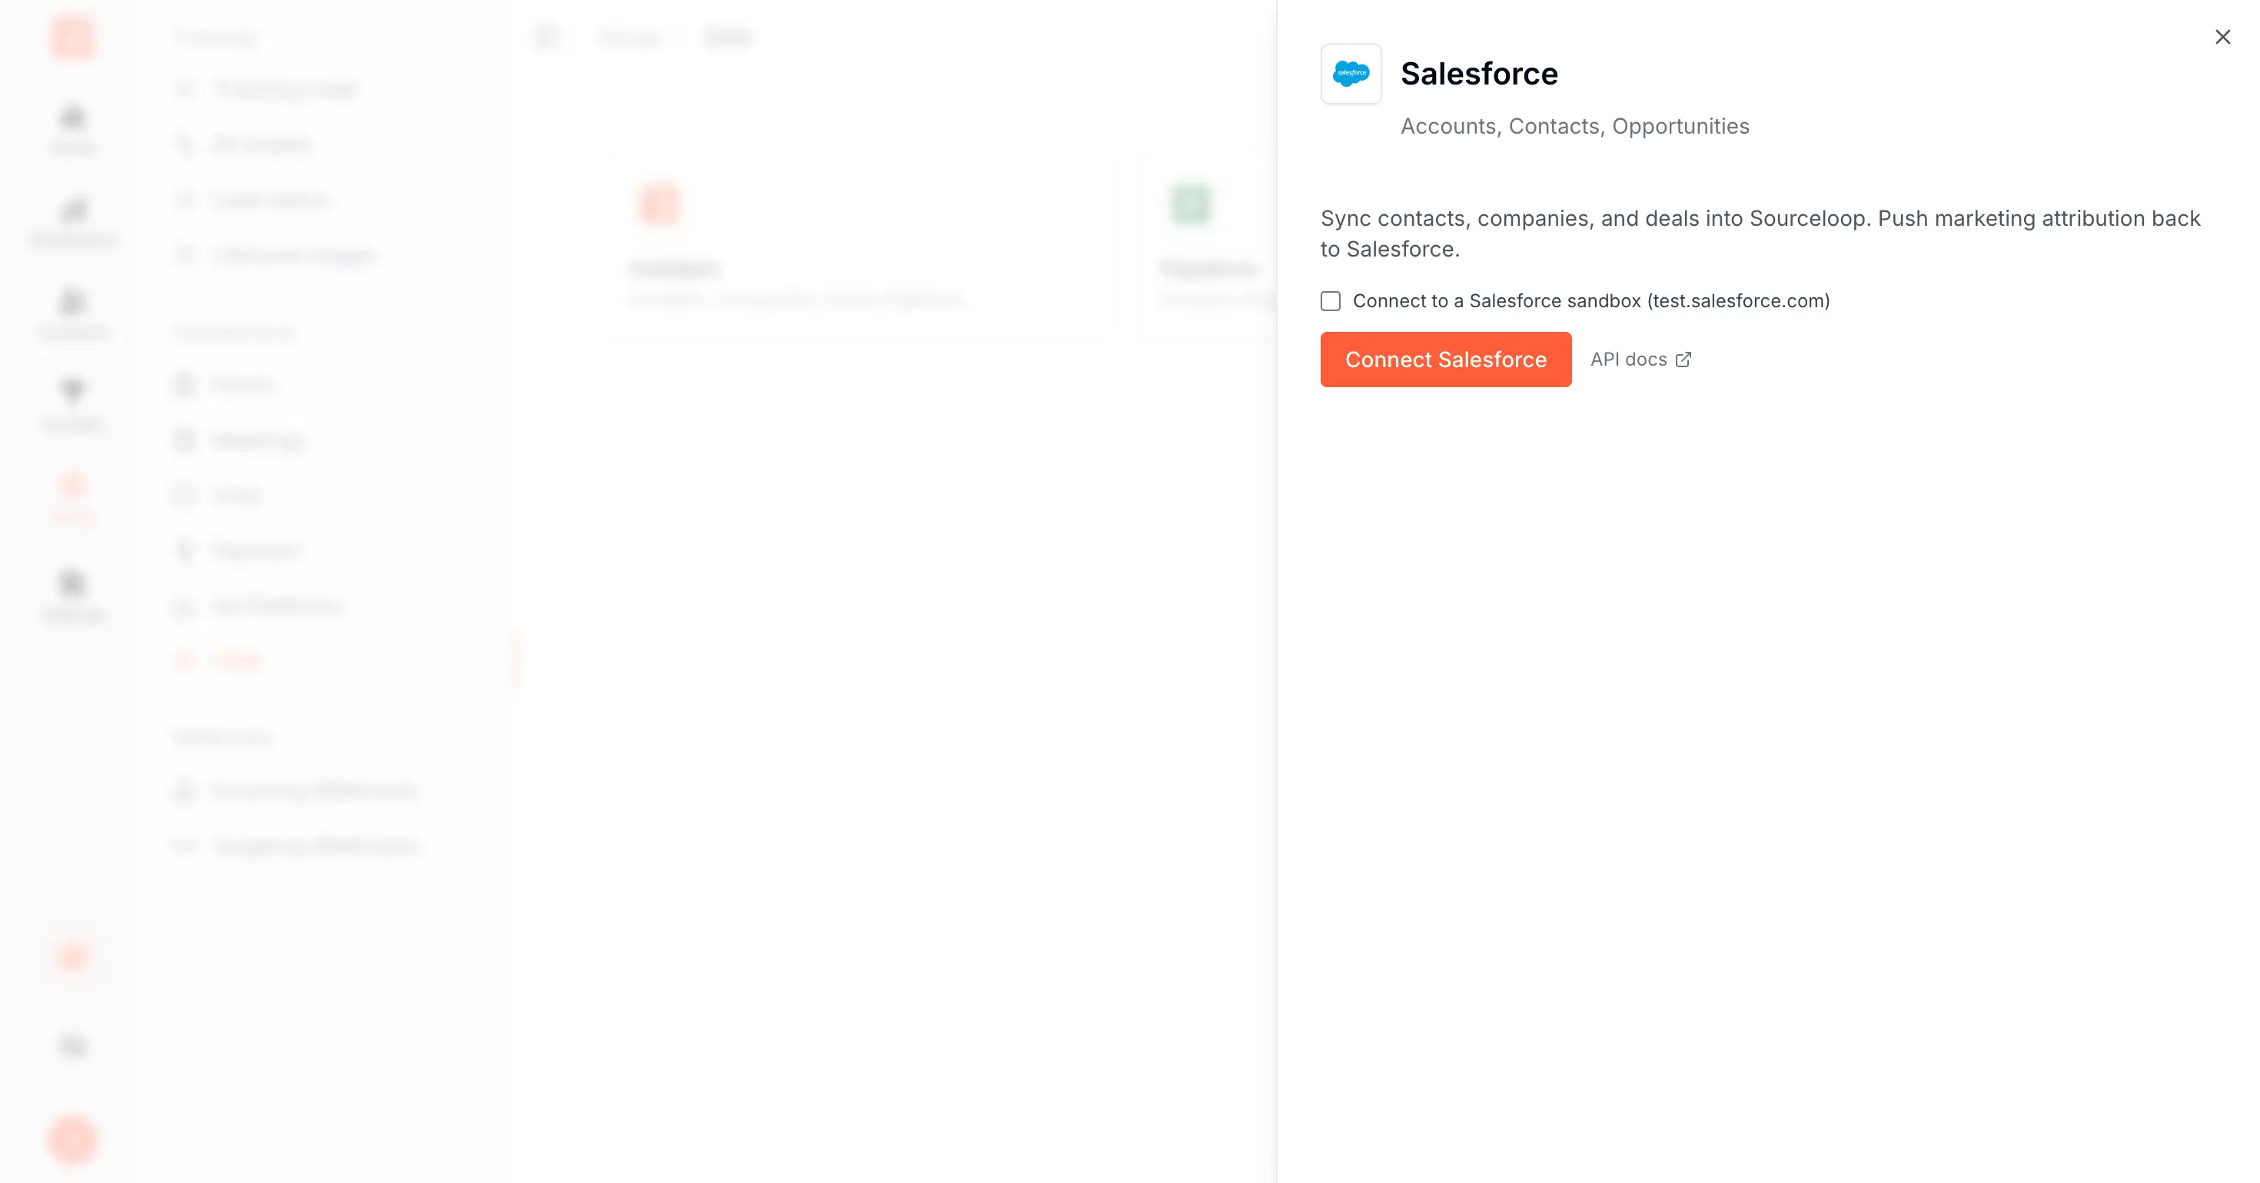Close the Salesforce side panel
This screenshot has width=2260, height=1183.
point(2222,37)
